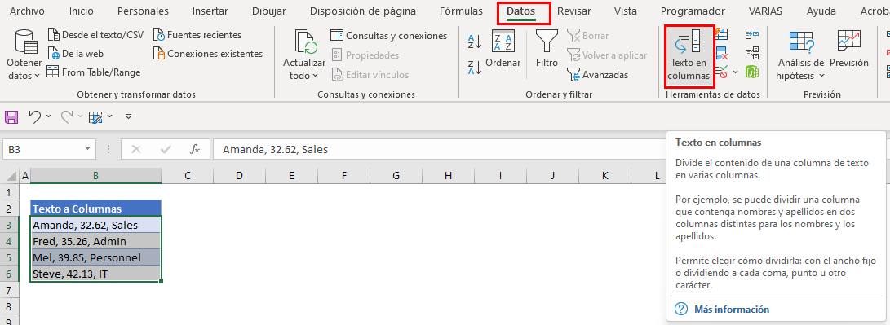Select cell with Mel, 39.85, Personnel
This screenshot has height=325, width=890.
pyautogui.click(x=96, y=257)
